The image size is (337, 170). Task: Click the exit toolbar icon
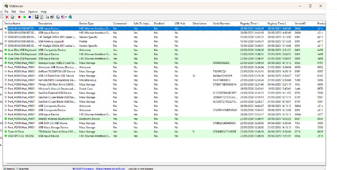(70, 17)
